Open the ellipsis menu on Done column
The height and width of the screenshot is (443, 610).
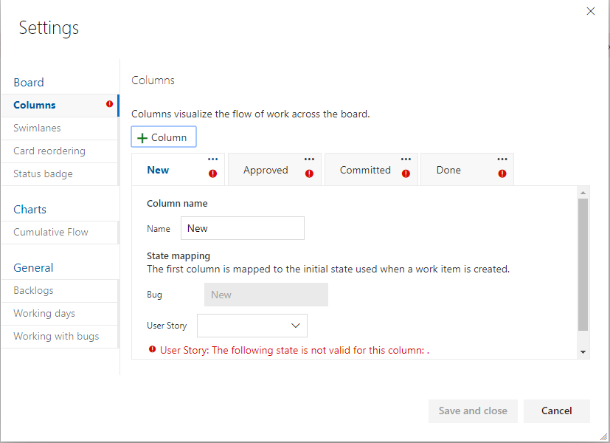pos(502,159)
